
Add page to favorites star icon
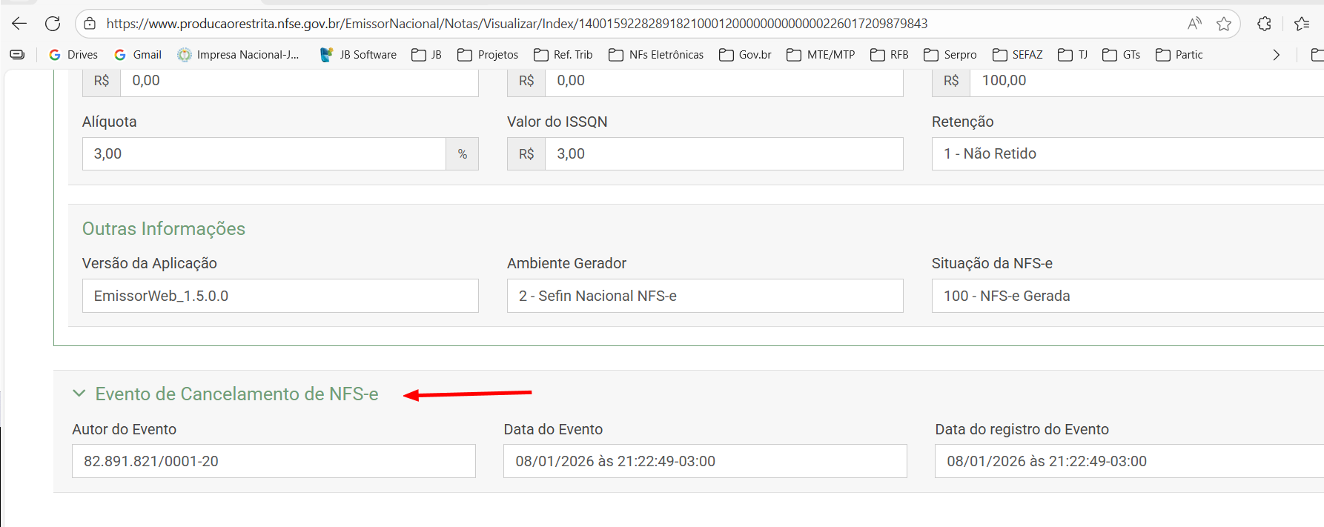pos(1224,24)
